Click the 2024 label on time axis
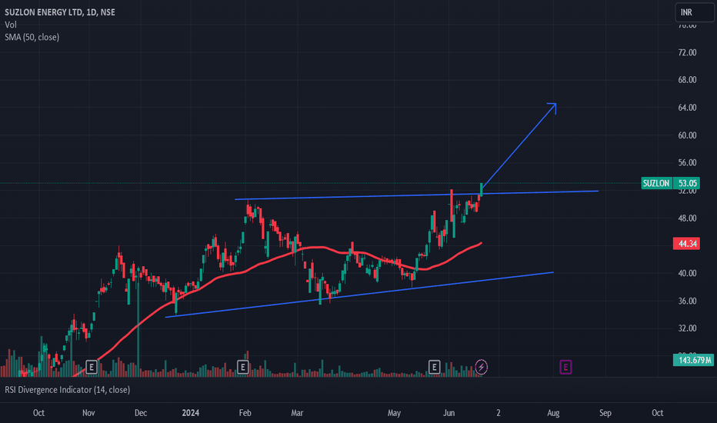 point(191,413)
